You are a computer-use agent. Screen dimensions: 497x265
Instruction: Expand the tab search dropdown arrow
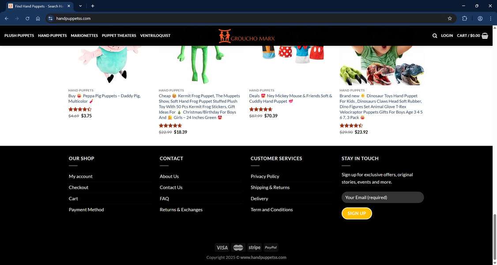[x=80, y=6]
